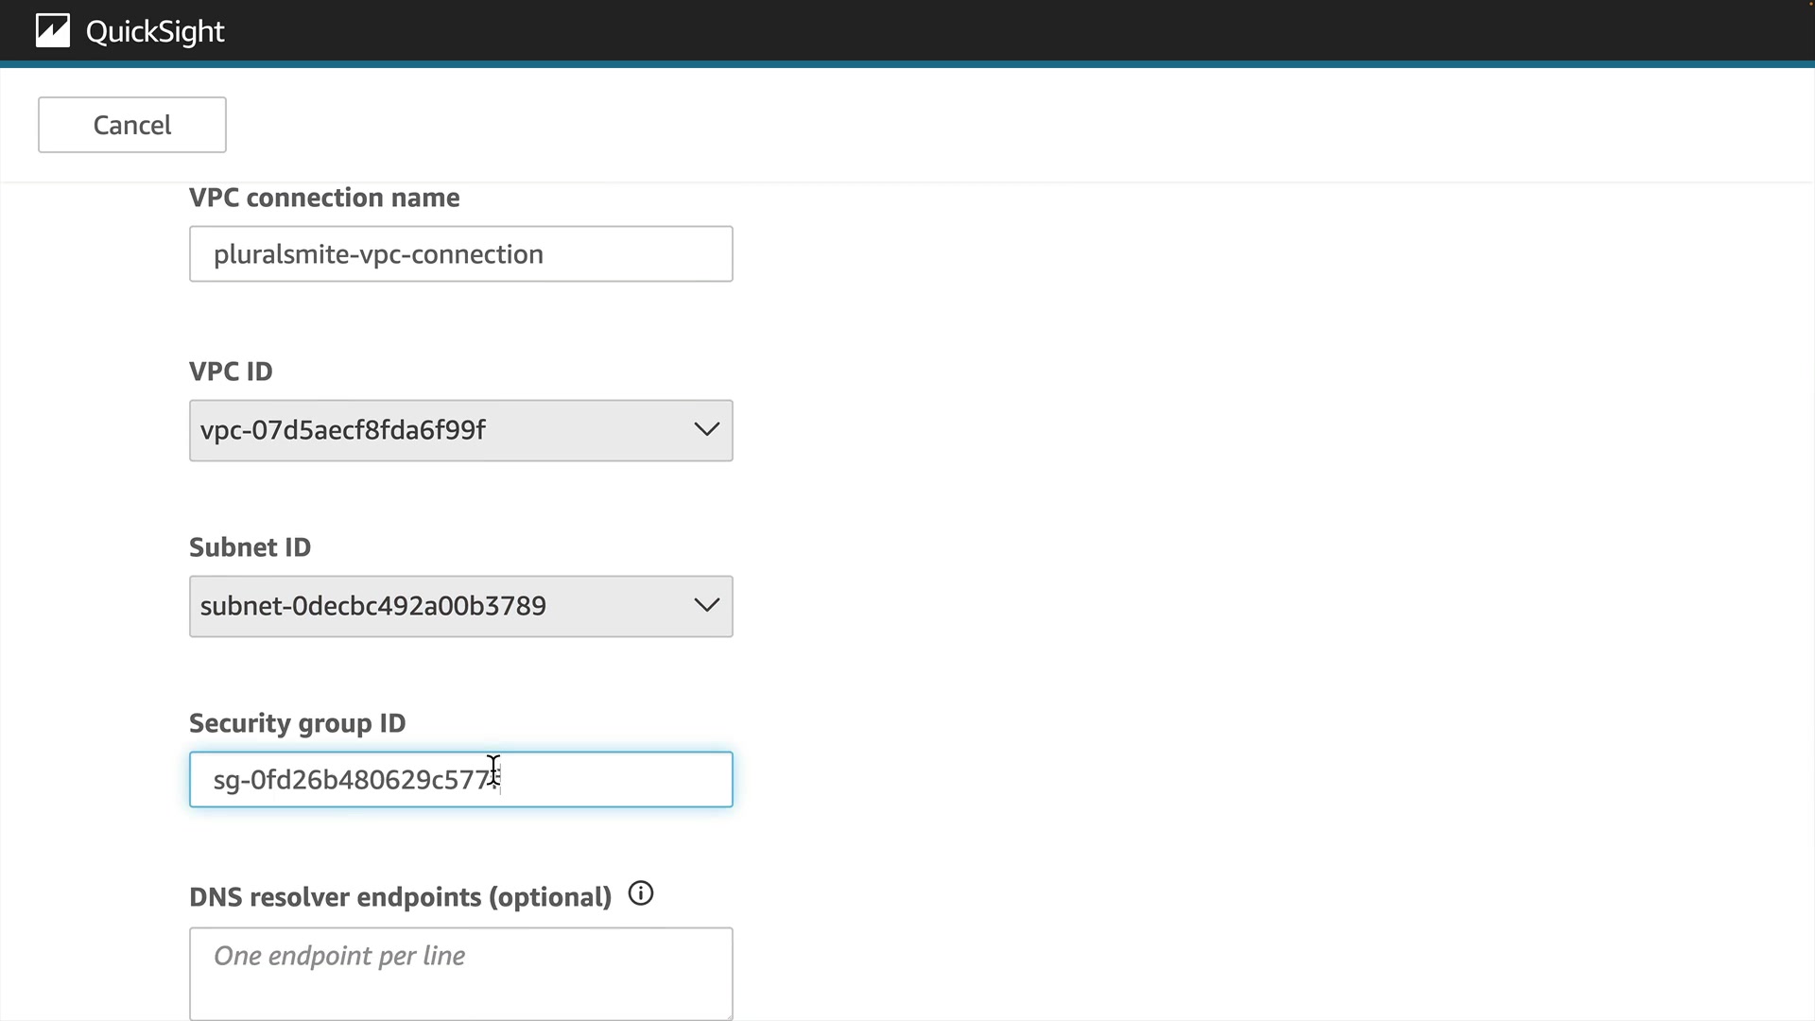
Task: Click the Subnet ID label
Action: 250,547
